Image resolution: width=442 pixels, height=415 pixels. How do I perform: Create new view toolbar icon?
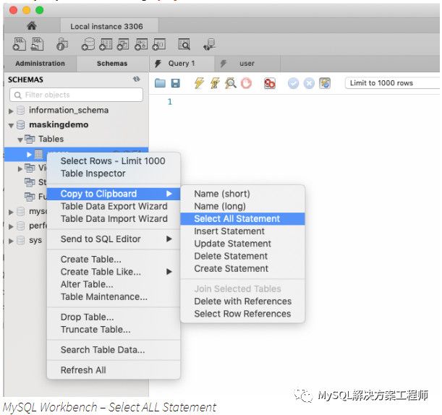coord(123,44)
